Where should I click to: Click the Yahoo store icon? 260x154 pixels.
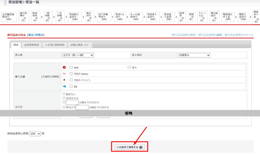(64, 74)
